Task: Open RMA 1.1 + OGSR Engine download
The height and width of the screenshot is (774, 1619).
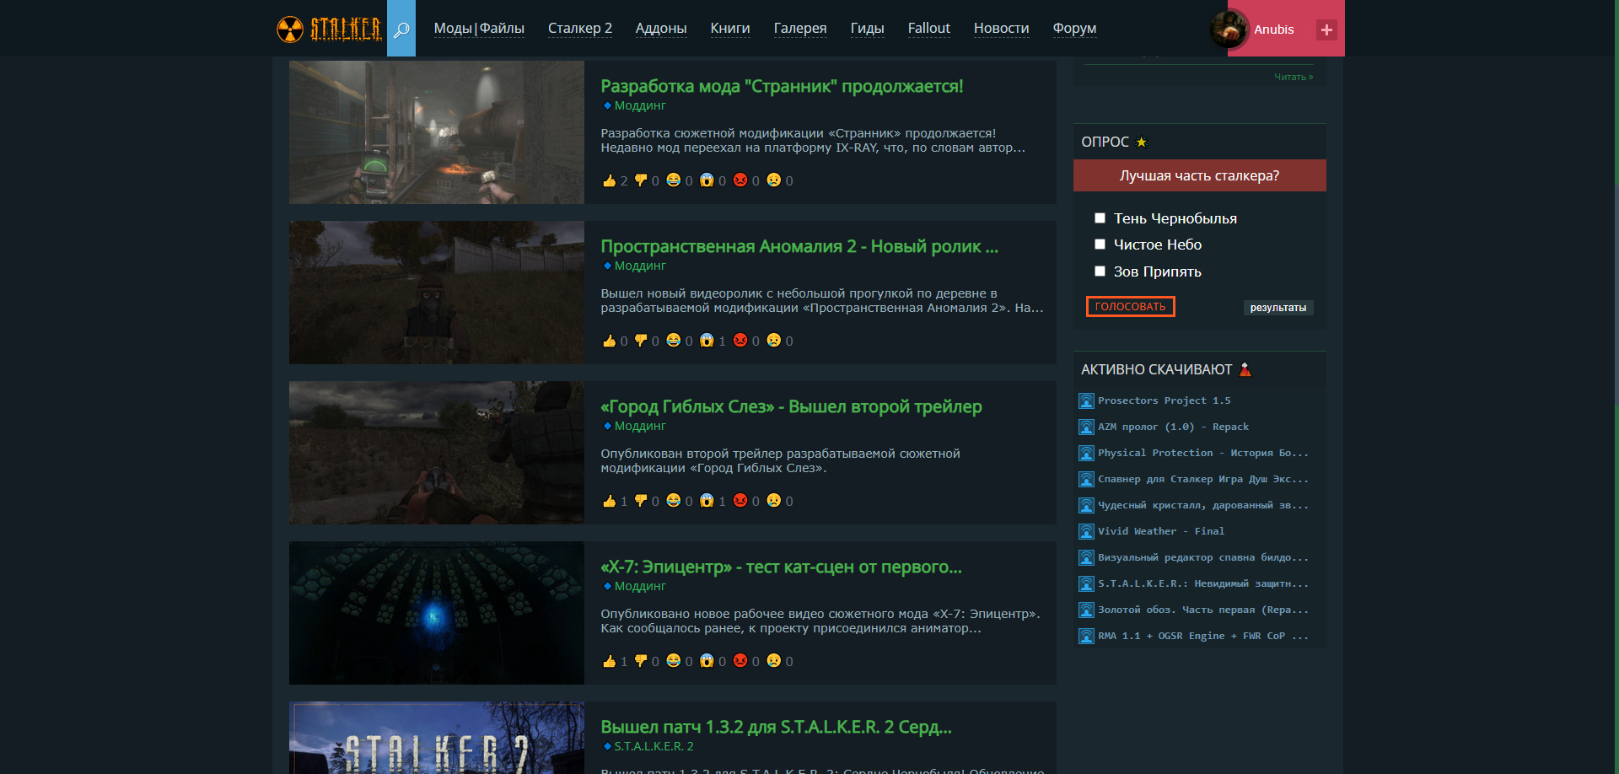Action: tap(1203, 637)
